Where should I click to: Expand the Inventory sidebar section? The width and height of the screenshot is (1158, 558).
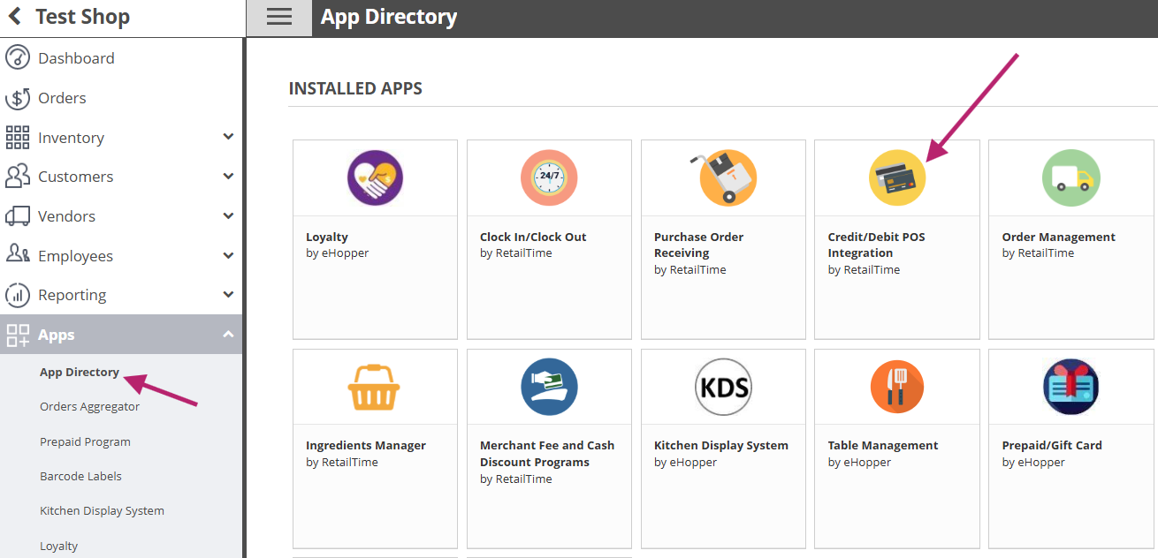[x=228, y=137]
